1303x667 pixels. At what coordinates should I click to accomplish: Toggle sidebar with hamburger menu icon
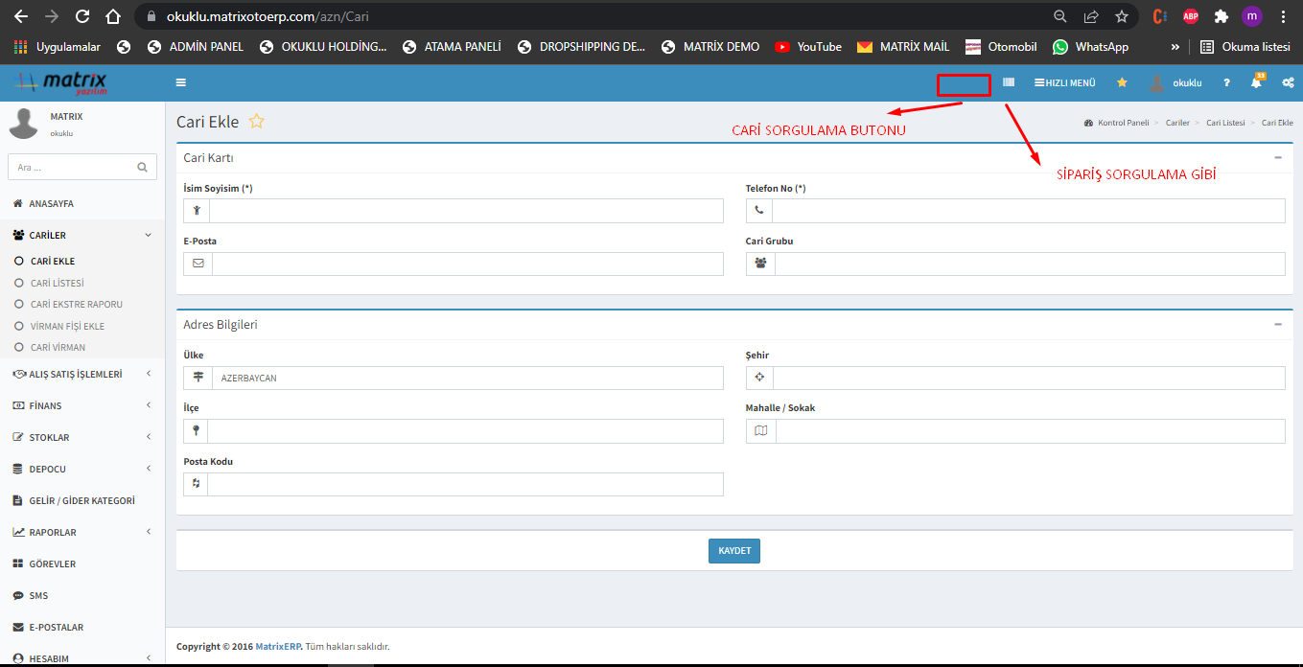pyautogui.click(x=181, y=83)
